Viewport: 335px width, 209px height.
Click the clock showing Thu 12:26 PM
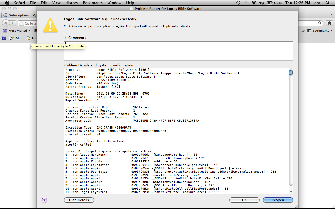pos(298,3)
